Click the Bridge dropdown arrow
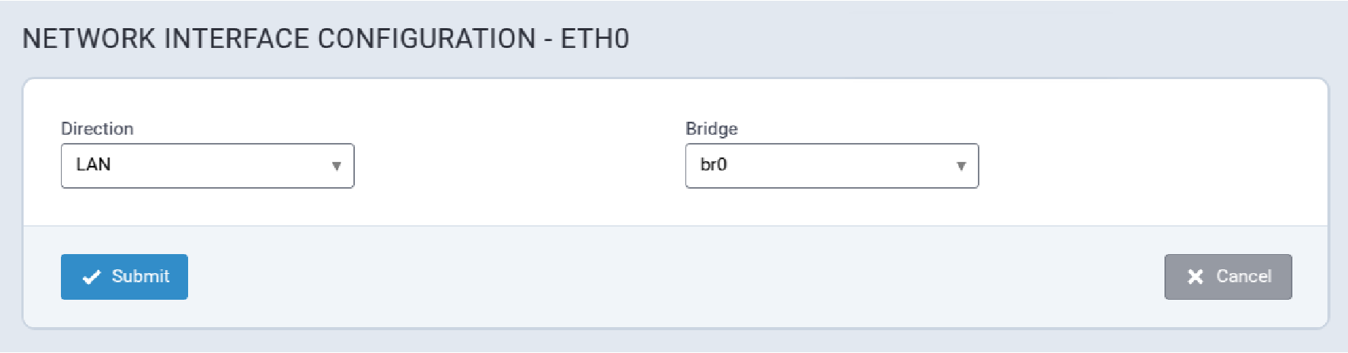The image size is (1348, 353). coord(961,166)
